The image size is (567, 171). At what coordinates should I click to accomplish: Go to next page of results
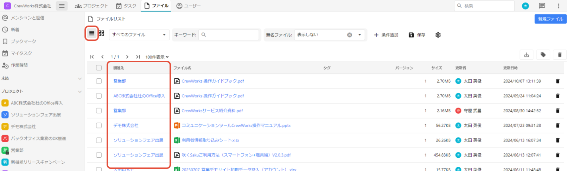pyautogui.click(x=127, y=57)
